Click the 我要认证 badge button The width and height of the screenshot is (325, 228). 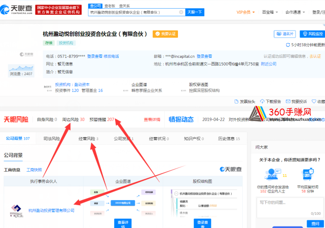click(165, 34)
